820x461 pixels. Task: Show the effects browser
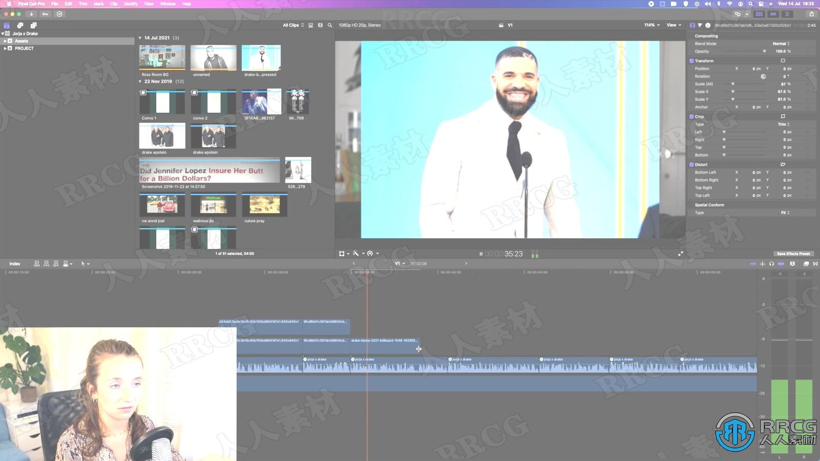806,264
